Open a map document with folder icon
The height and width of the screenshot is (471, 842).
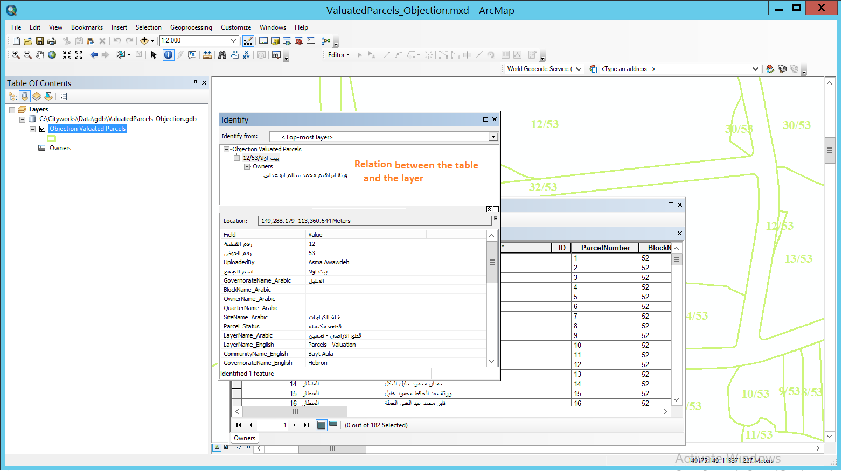[28, 41]
